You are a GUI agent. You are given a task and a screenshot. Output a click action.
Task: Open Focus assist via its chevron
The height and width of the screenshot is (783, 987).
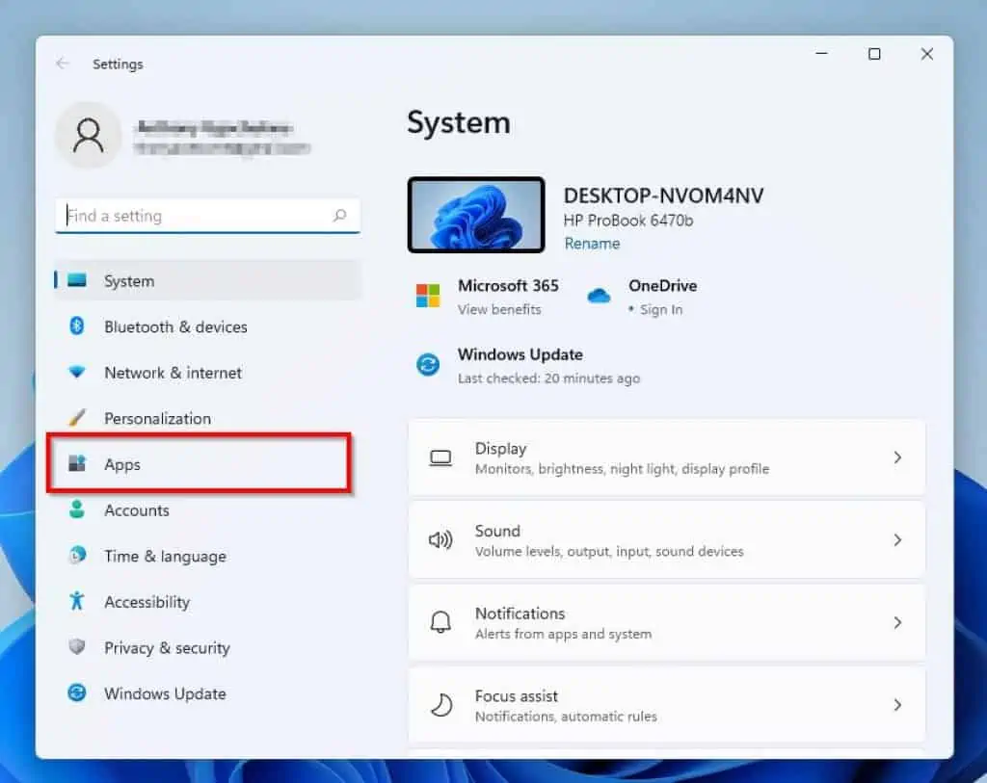[x=898, y=704]
